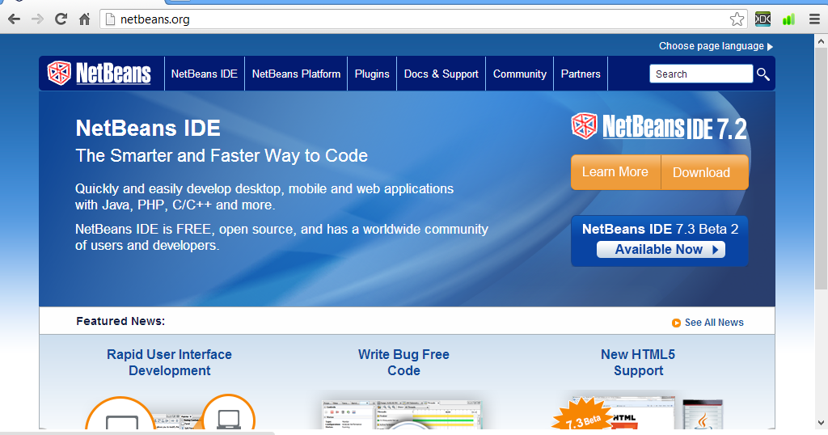
Task: Click 'The Smarter and Faster Way to Code'
Action: pyautogui.click(x=222, y=156)
